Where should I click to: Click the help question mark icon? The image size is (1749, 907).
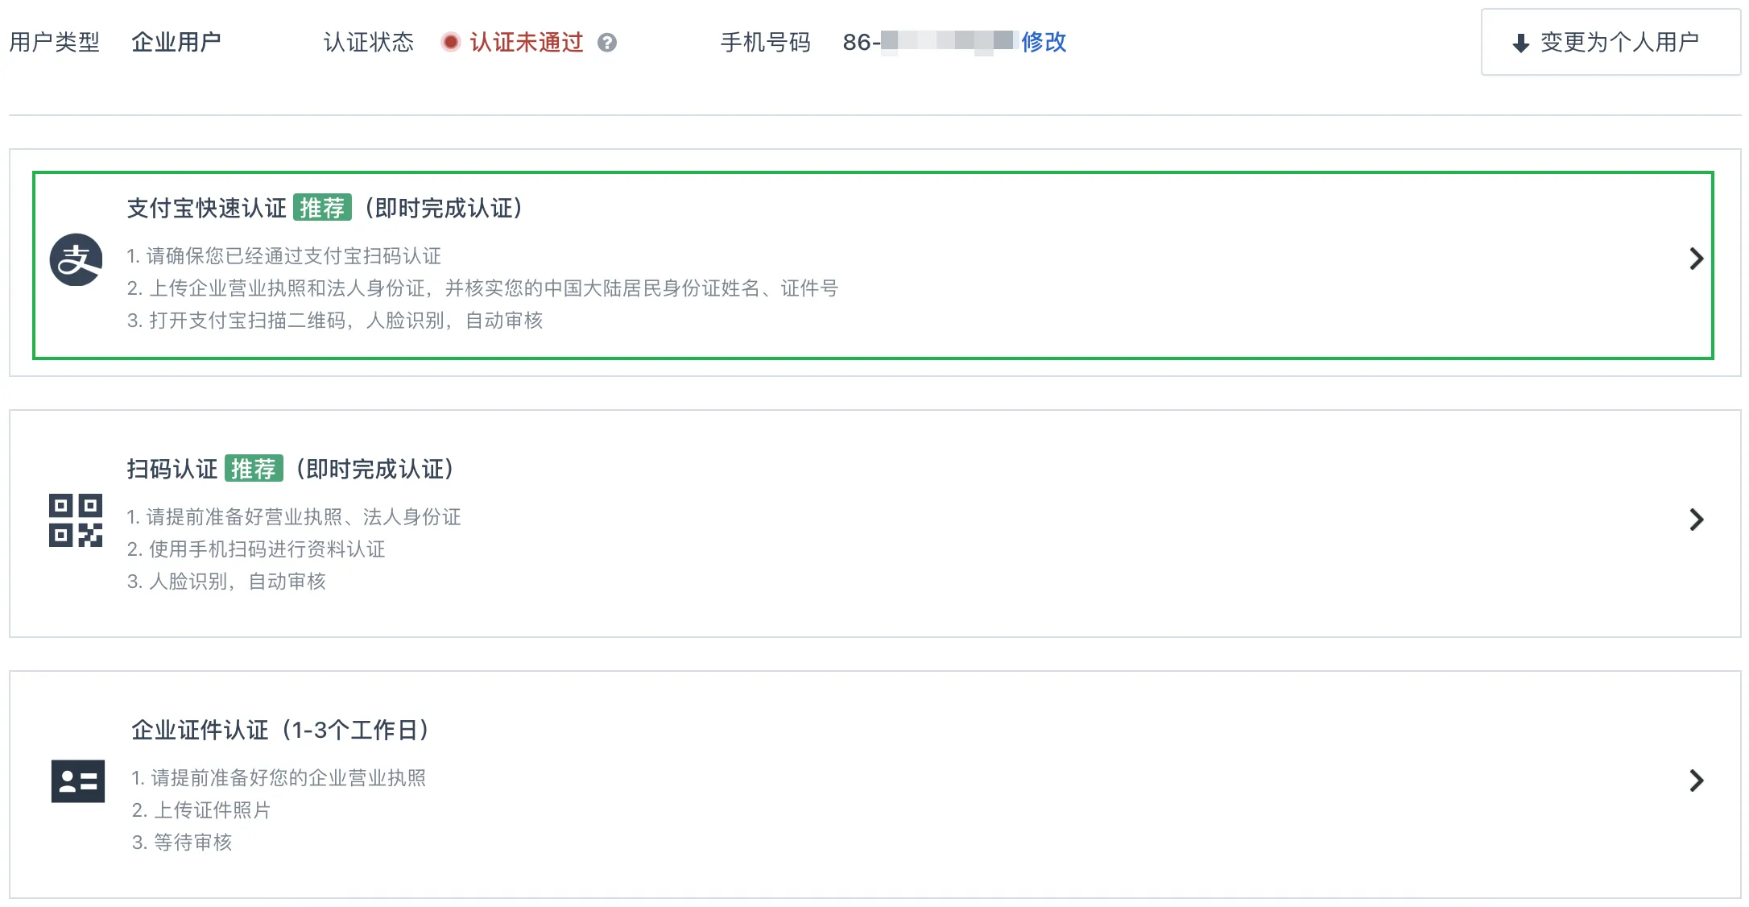pyautogui.click(x=607, y=43)
